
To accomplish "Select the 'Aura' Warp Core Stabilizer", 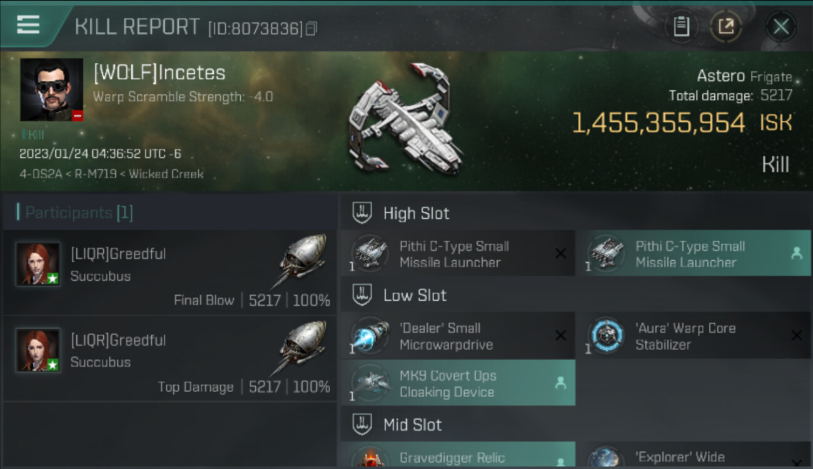I will click(x=693, y=335).
